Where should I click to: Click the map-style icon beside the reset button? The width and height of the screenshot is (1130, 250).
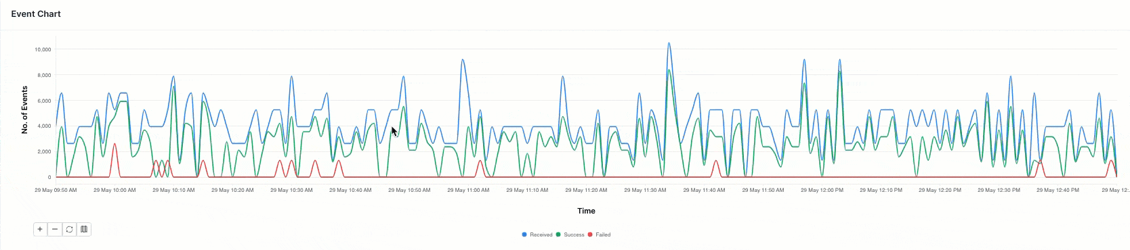pyautogui.click(x=84, y=229)
